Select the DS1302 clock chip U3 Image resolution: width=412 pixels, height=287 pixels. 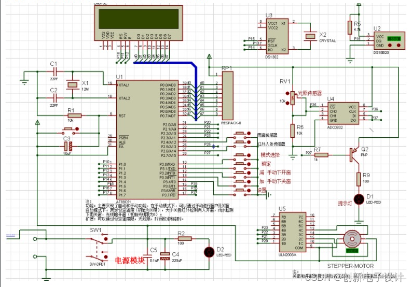coord(277,36)
